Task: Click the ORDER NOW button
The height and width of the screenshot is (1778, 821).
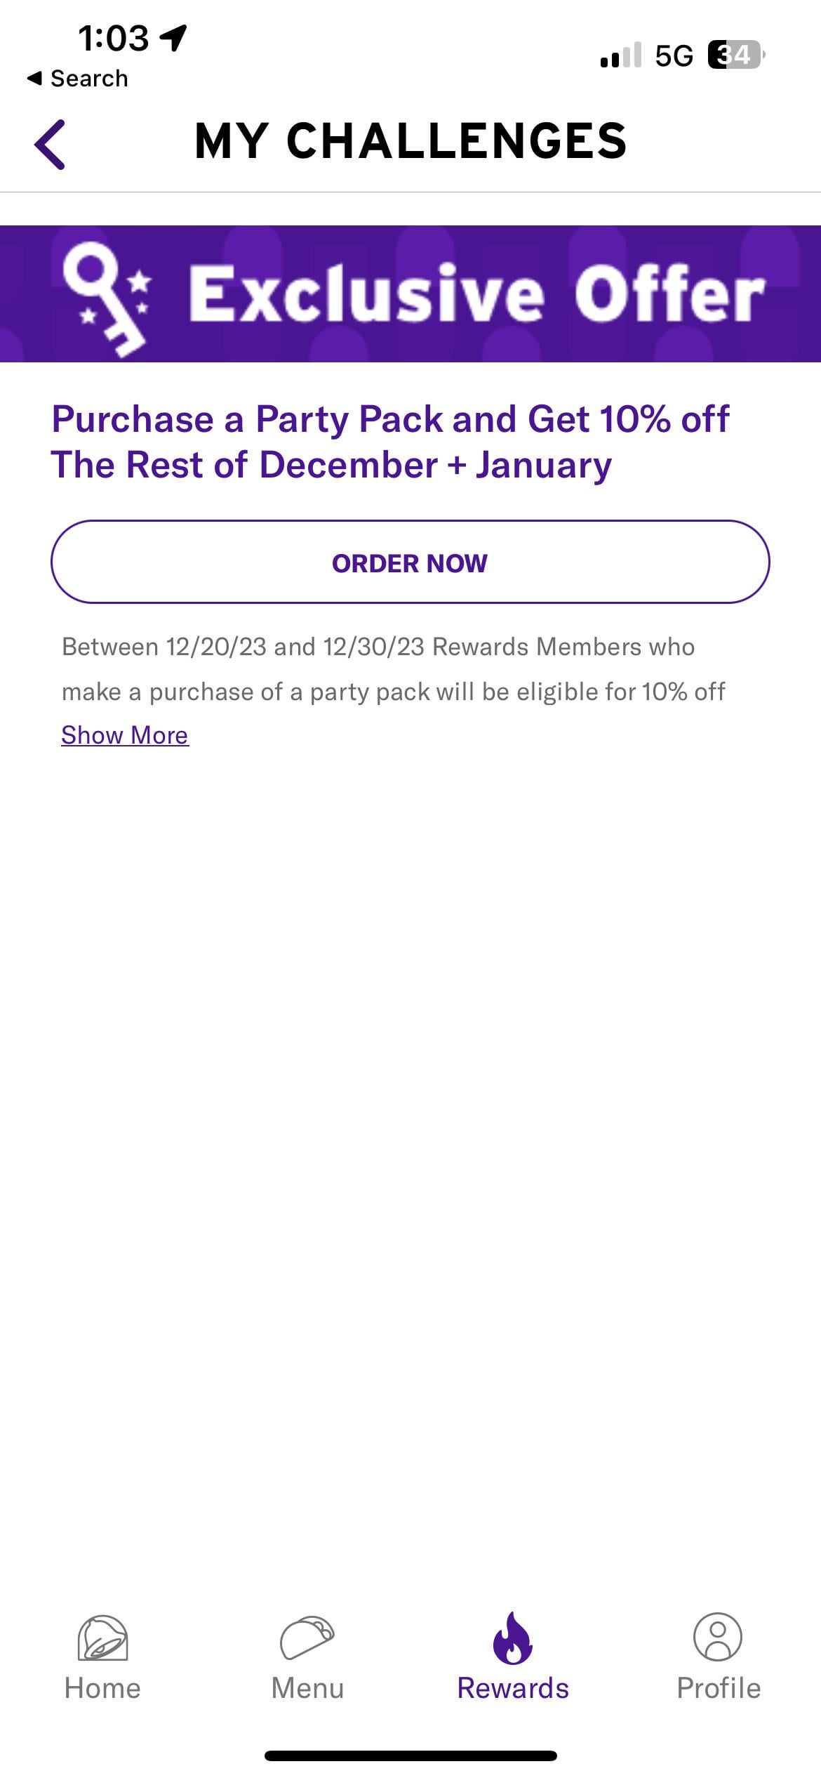Action: click(410, 562)
